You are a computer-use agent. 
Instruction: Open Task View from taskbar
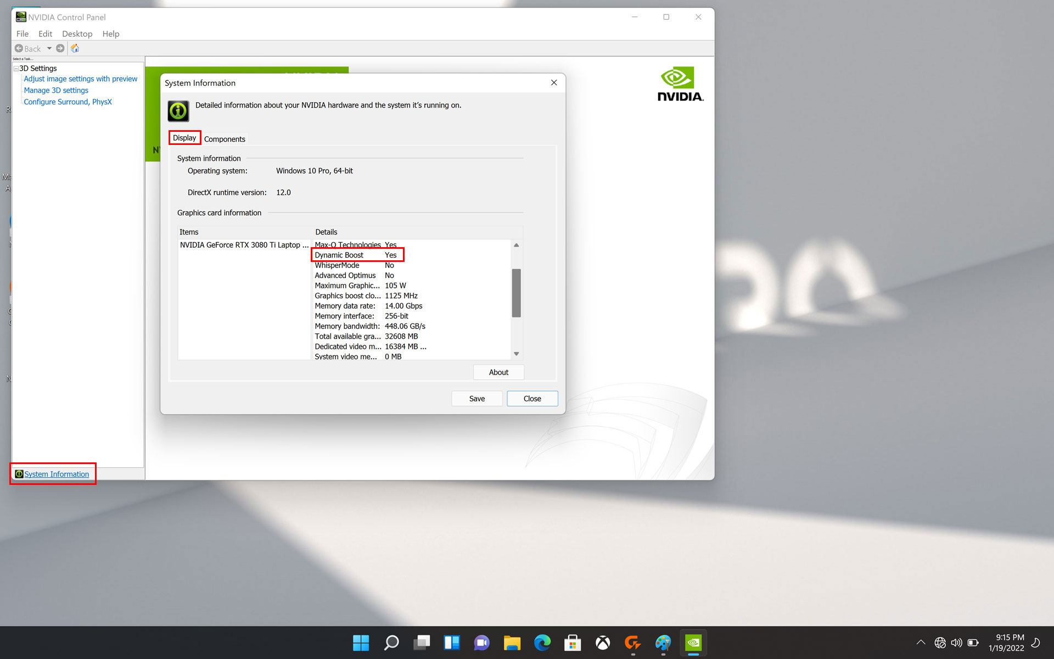422,643
